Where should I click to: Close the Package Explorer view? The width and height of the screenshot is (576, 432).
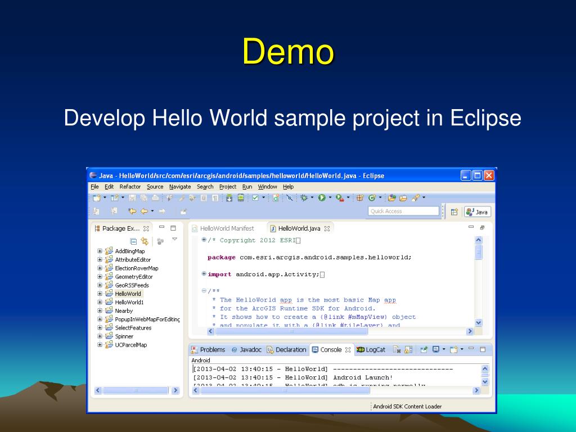(146, 228)
